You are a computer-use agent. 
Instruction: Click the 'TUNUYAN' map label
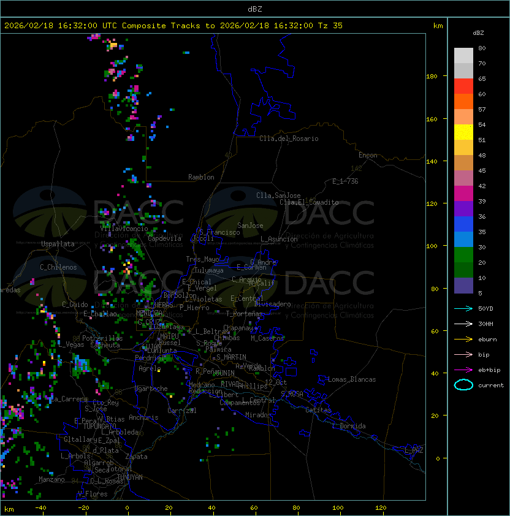pyautogui.click(x=130, y=477)
